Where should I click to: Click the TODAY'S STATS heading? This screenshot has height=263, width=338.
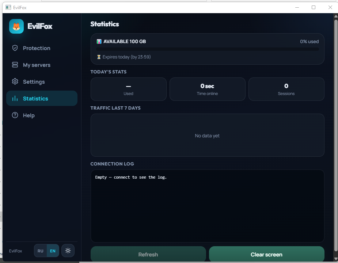[x=109, y=72]
